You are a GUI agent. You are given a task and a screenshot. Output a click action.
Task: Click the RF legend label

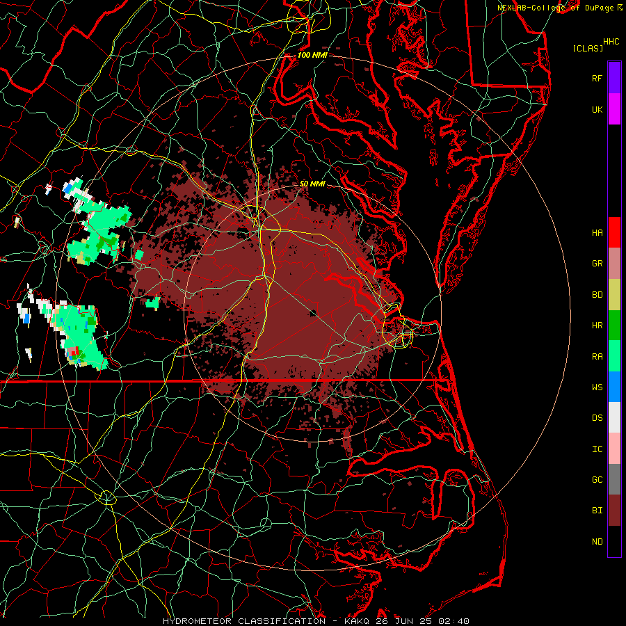coord(597,78)
